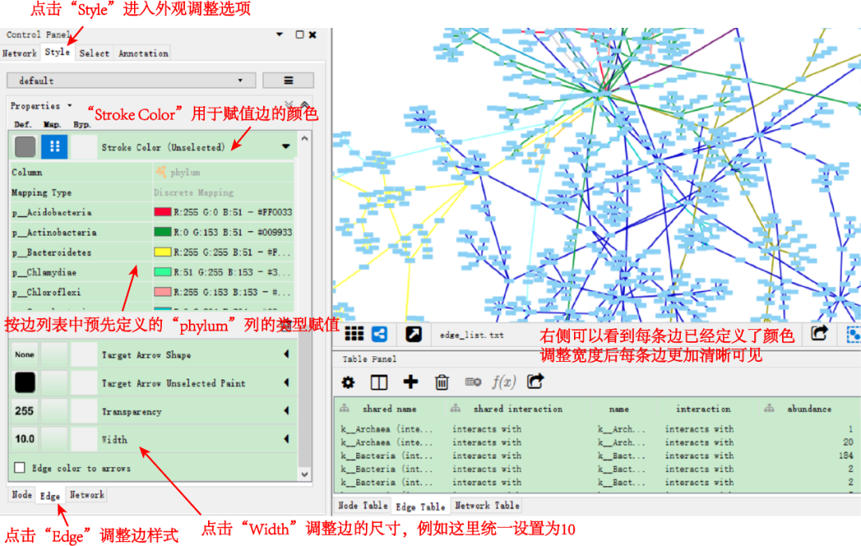The width and height of the screenshot is (861, 546).
Task: Click the Stroke Color bypass cell
Action: (84, 147)
